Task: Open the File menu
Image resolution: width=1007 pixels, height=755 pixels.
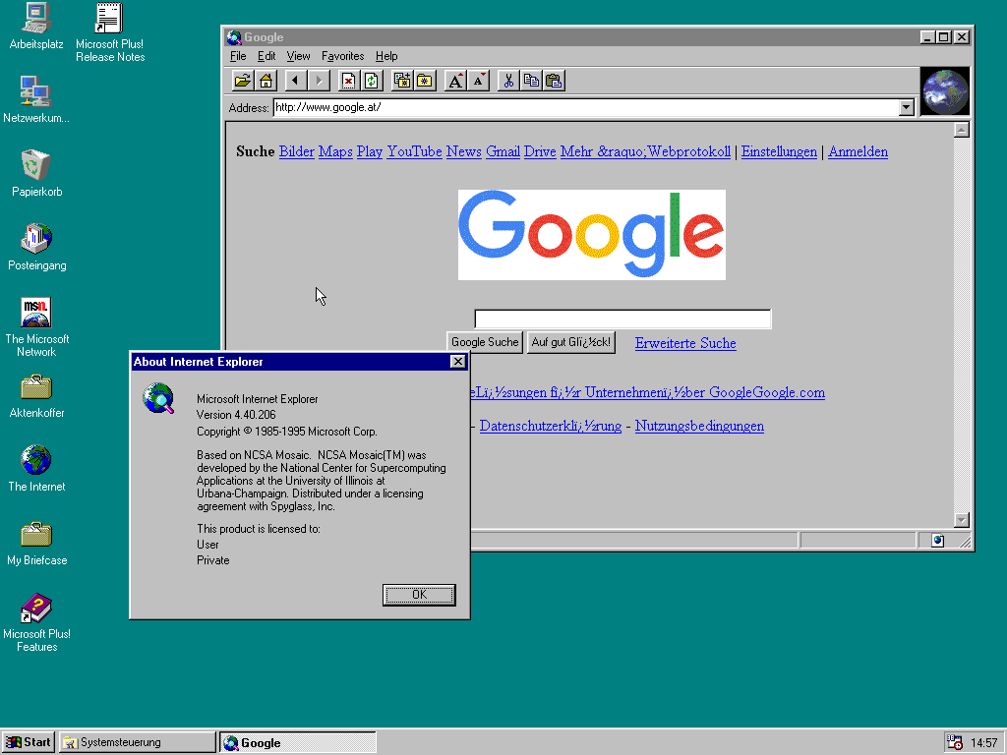Action: 238,56
